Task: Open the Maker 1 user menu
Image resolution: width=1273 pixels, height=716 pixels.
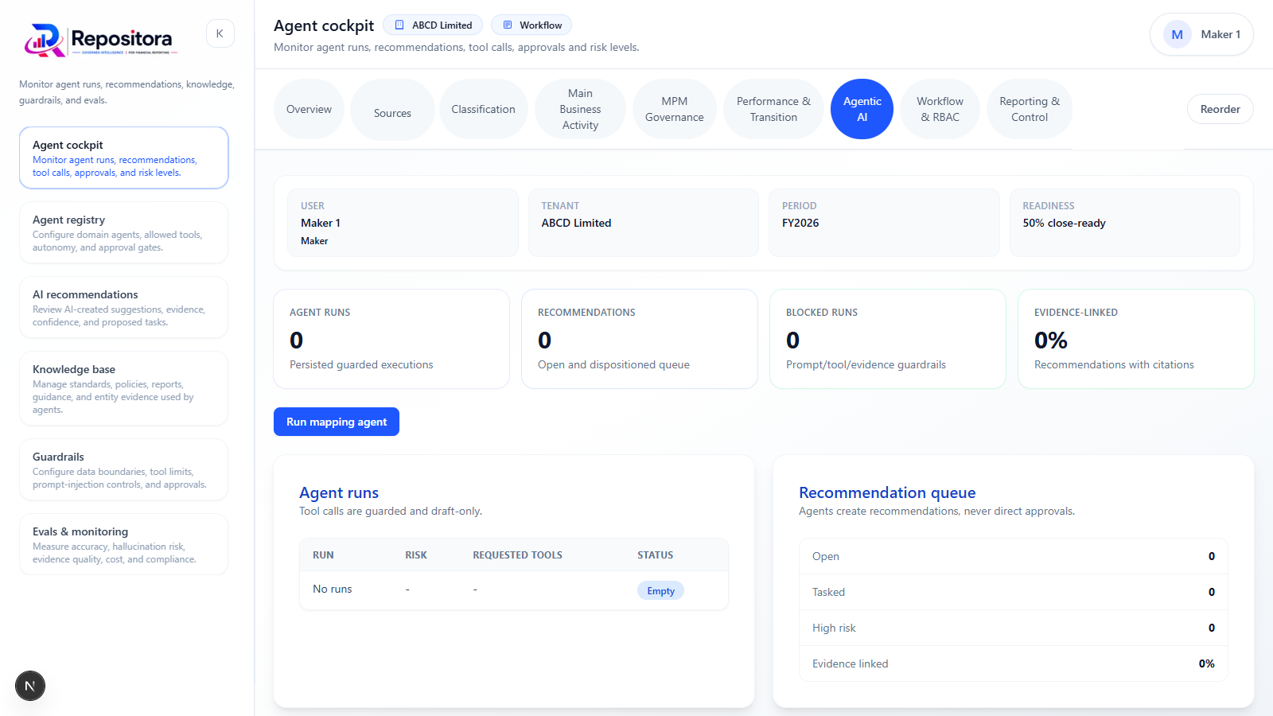Action: (x=1201, y=34)
